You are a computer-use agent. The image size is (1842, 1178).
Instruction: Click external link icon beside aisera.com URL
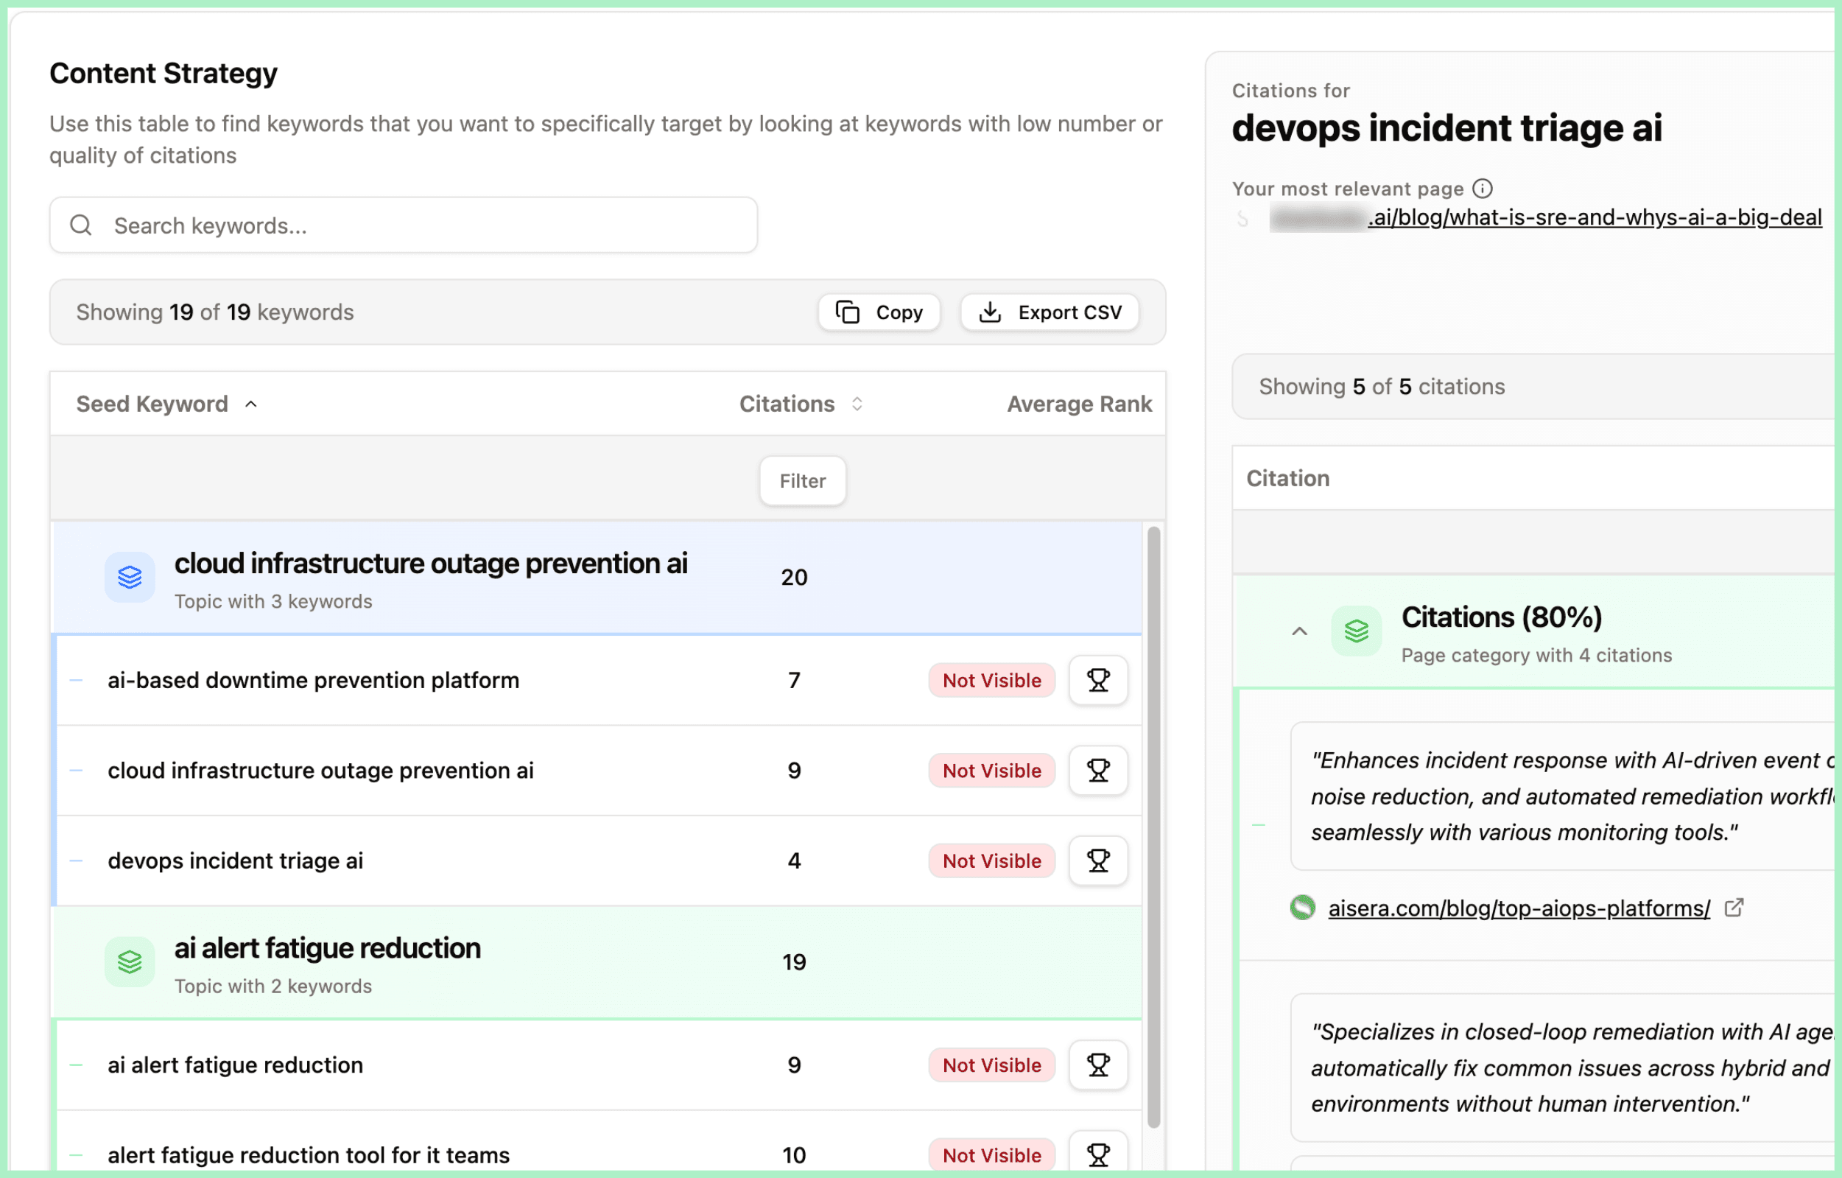(1734, 907)
